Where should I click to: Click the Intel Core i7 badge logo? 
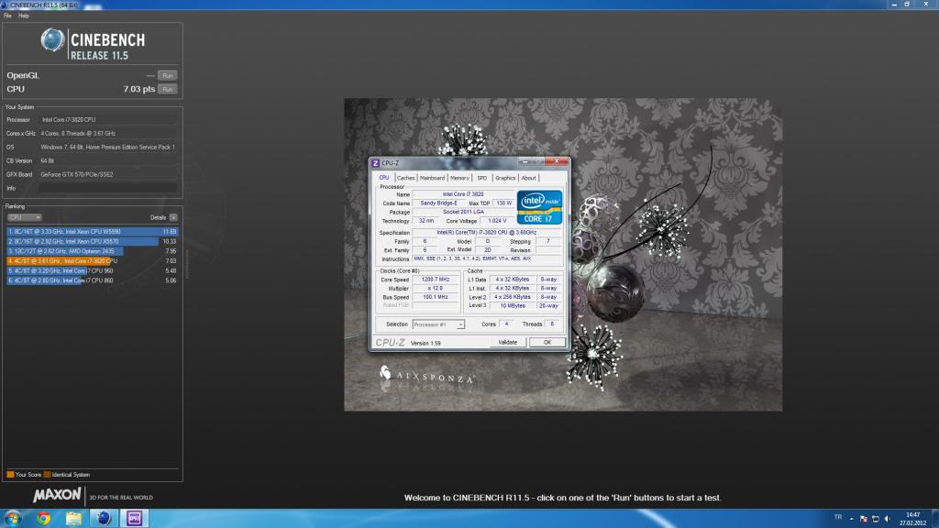[539, 207]
